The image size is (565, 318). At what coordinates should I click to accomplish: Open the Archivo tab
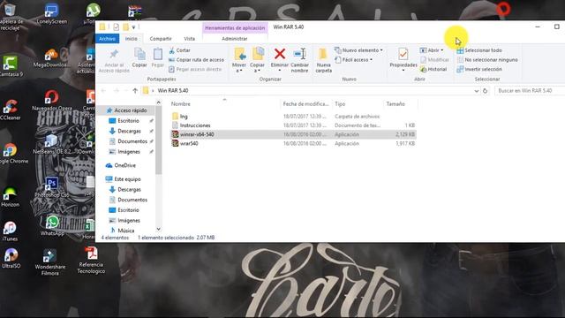point(108,39)
